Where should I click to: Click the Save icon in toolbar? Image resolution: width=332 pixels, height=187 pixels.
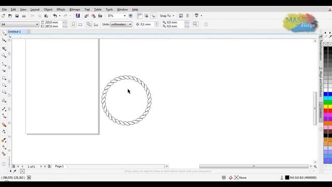[x=17, y=16]
